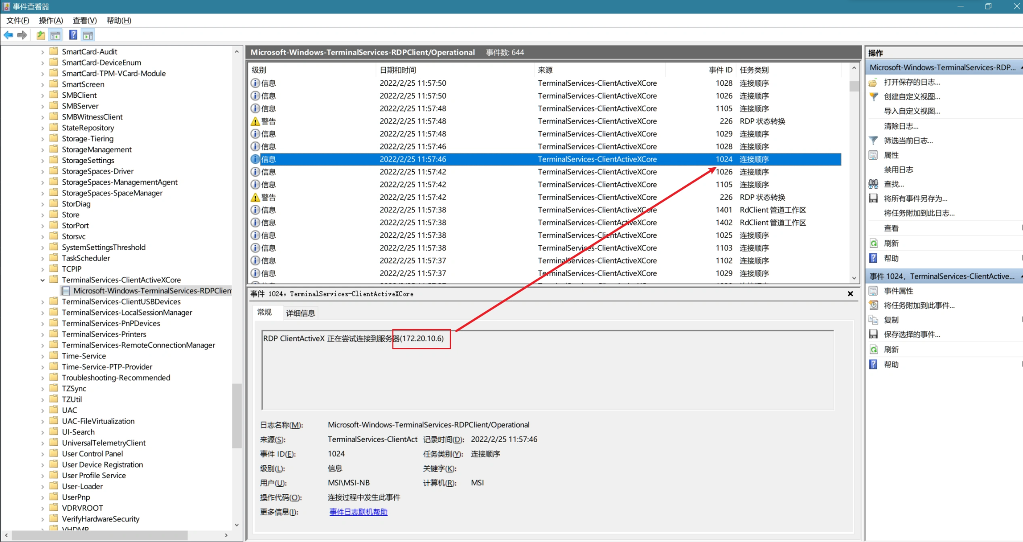Expand the SMBClient folder node
Viewport: 1023px width, 542px height.
coord(42,95)
